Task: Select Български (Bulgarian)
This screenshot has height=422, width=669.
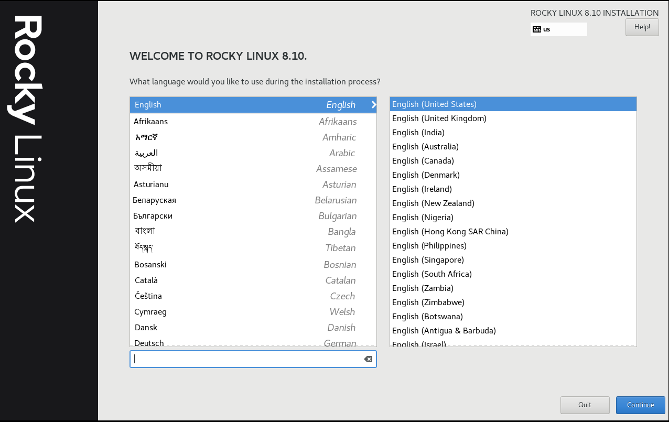Action: pos(253,215)
